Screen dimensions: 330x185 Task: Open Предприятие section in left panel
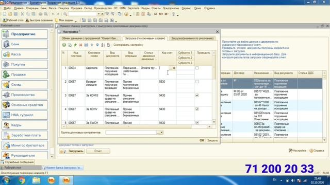(x=25, y=34)
